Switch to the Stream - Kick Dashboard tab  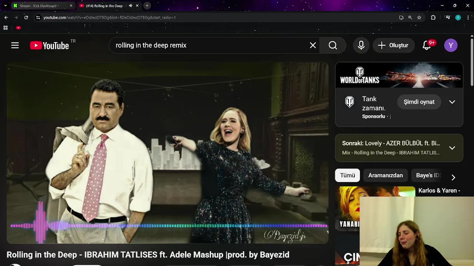point(39,6)
